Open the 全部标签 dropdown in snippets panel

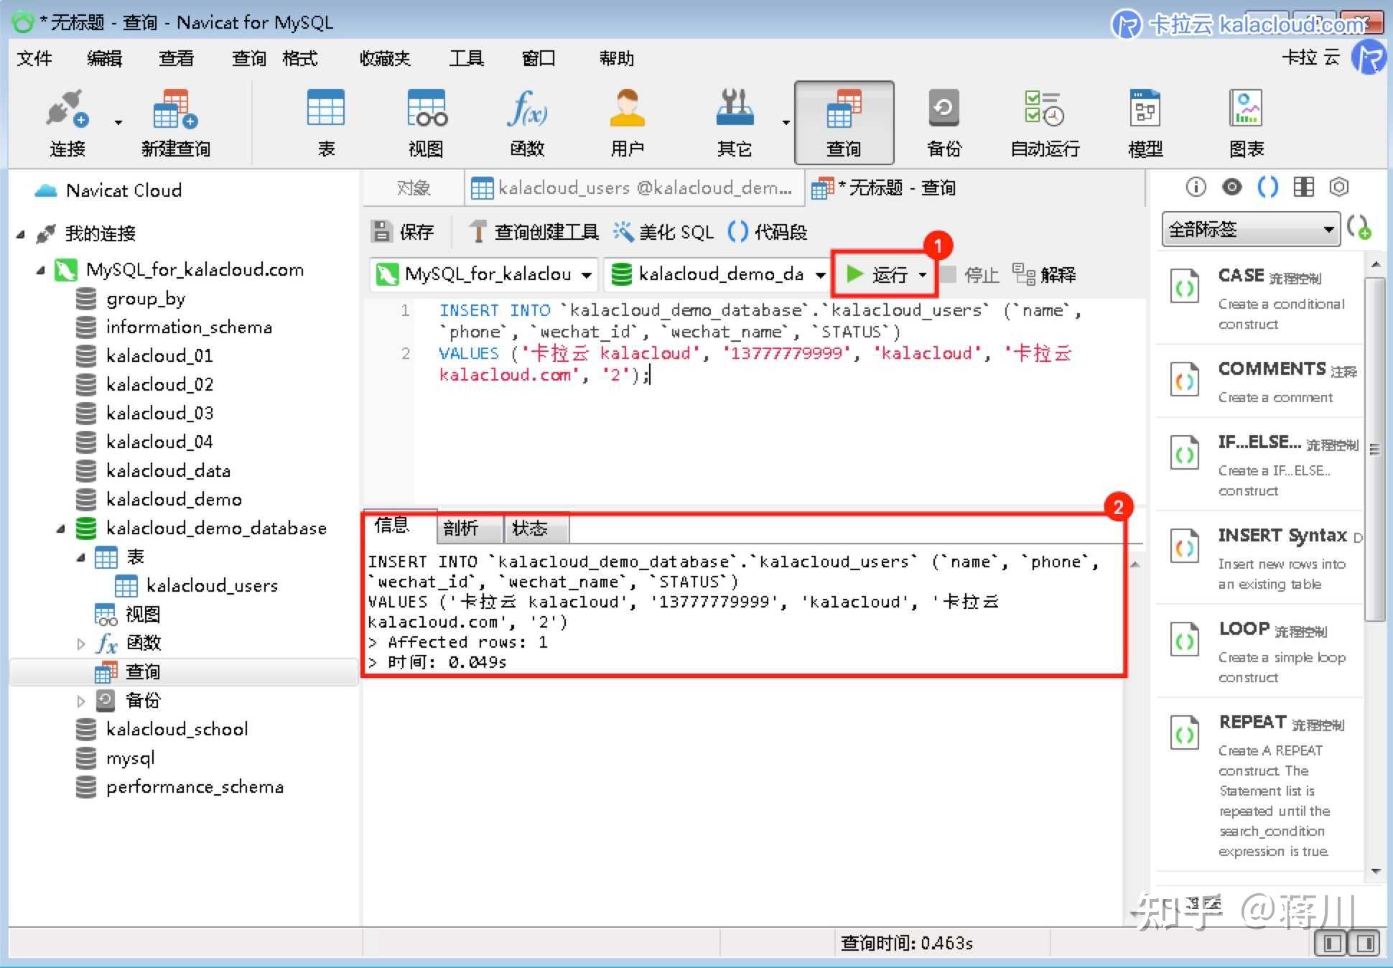click(x=1250, y=230)
